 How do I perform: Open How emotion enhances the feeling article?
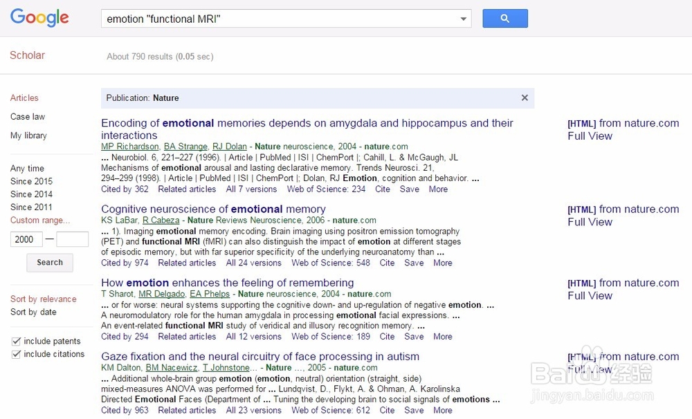click(227, 283)
